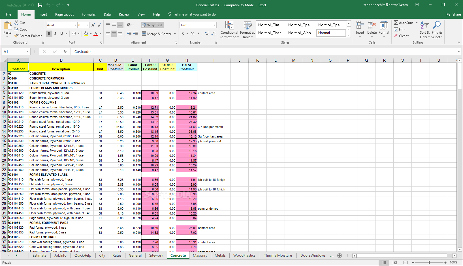The image size is (463, 266).
Task: Expand the Name Box dropdown
Action: tap(27, 52)
